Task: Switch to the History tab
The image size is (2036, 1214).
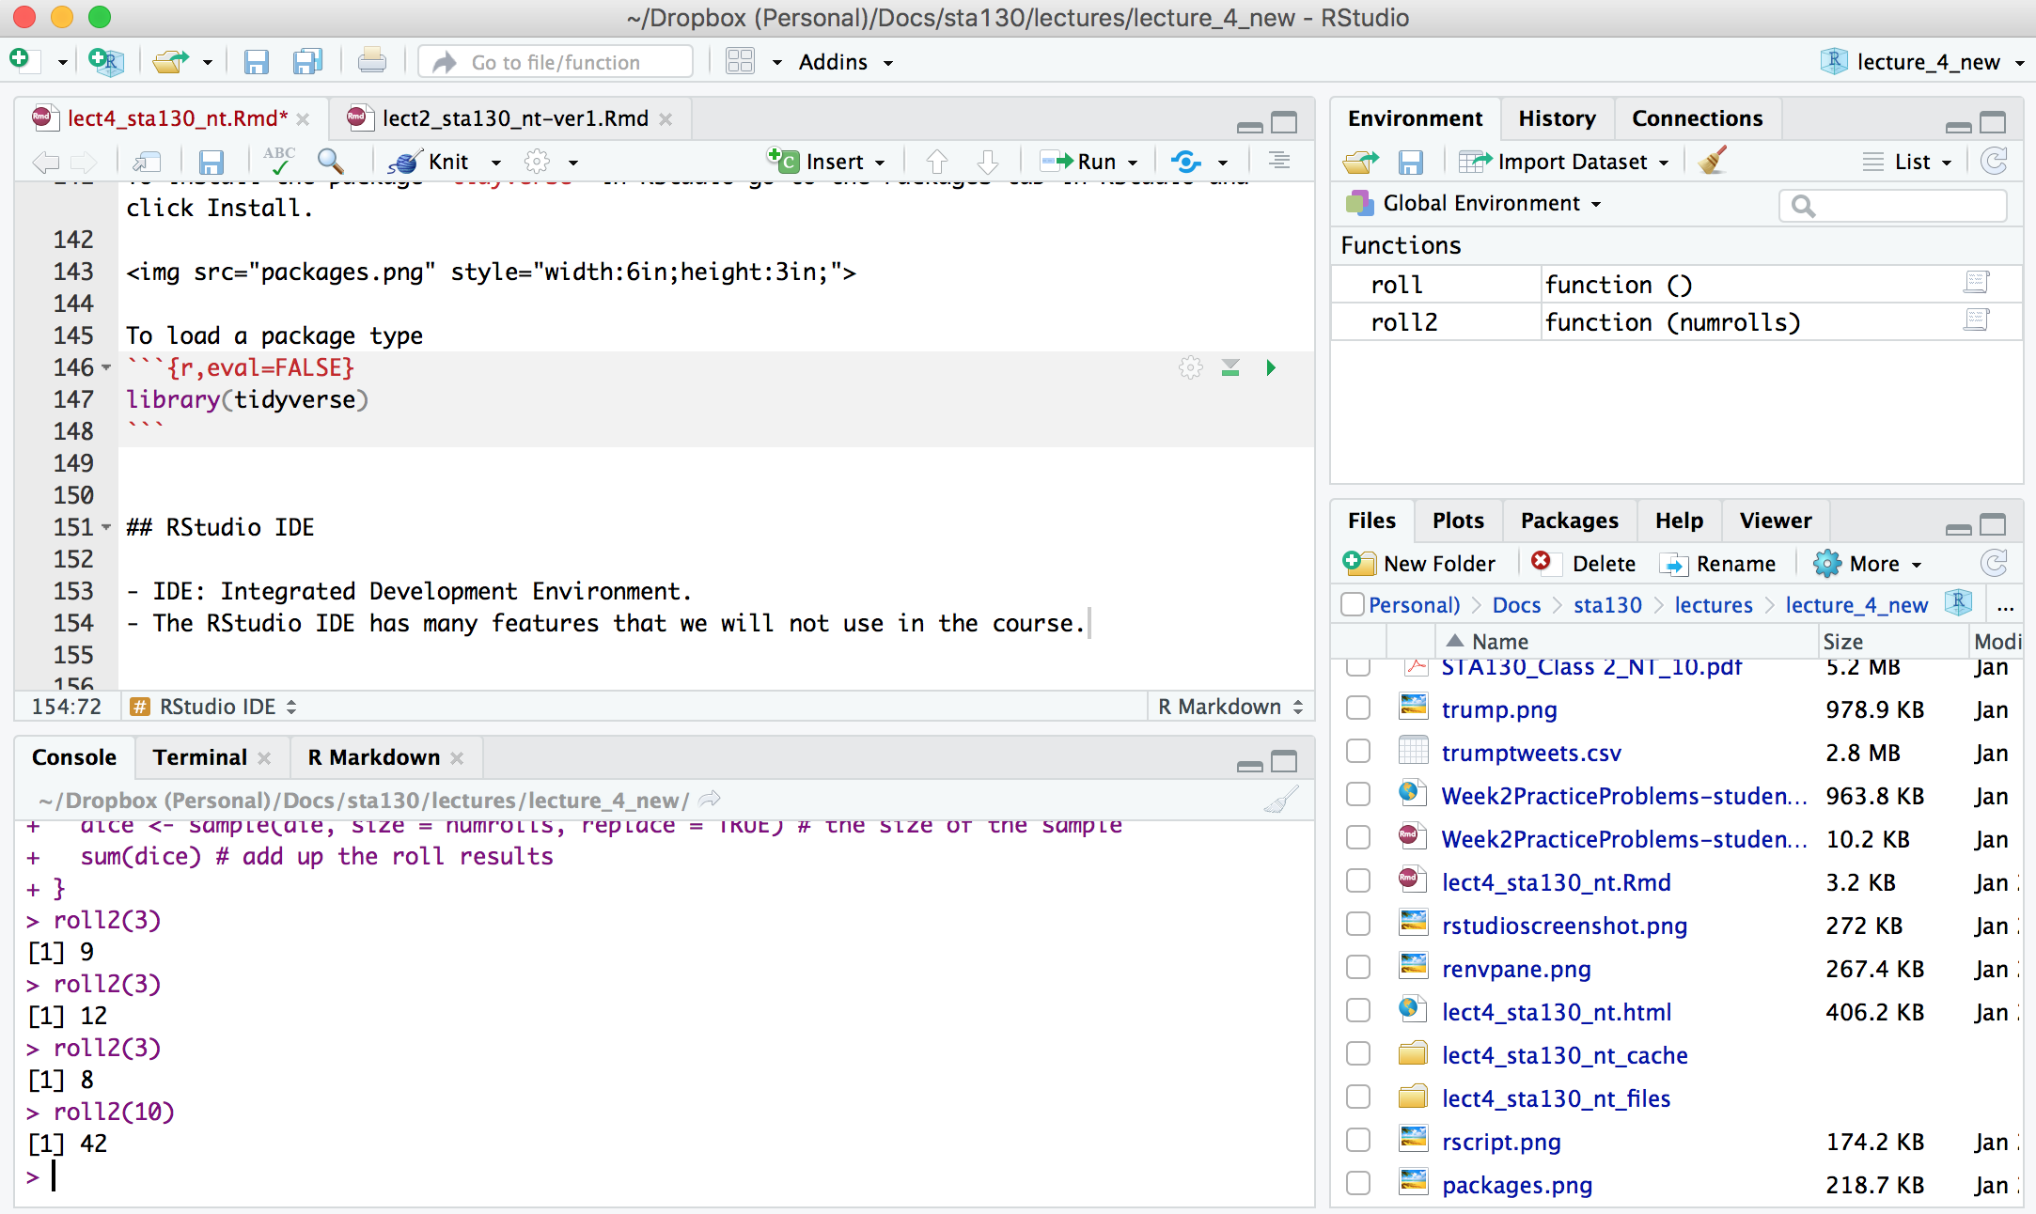Action: click(1557, 118)
